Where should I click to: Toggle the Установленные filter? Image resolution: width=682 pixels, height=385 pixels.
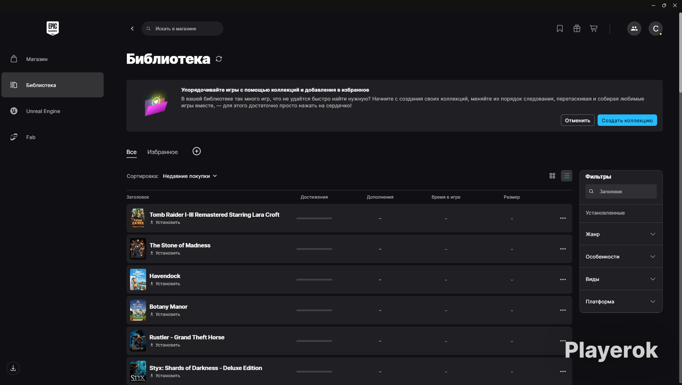point(621,213)
